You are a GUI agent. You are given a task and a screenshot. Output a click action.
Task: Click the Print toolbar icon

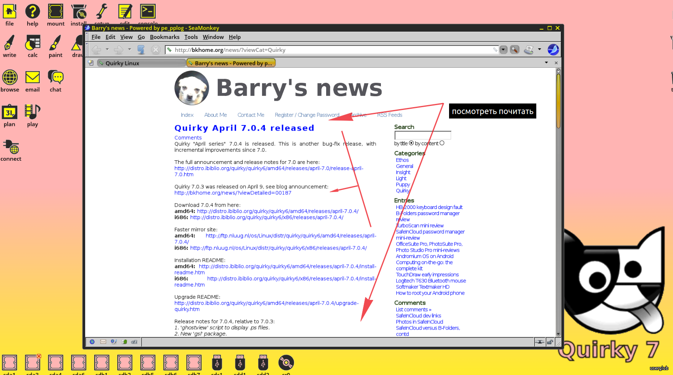click(529, 50)
